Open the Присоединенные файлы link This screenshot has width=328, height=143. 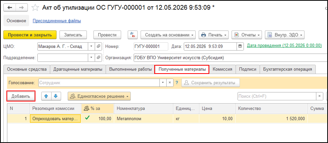coord(57,21)
